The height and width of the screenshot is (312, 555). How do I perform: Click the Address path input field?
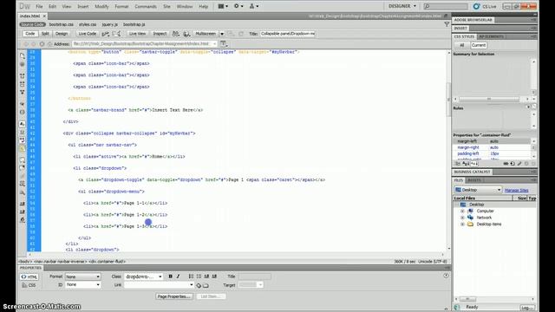click(145, 44)
